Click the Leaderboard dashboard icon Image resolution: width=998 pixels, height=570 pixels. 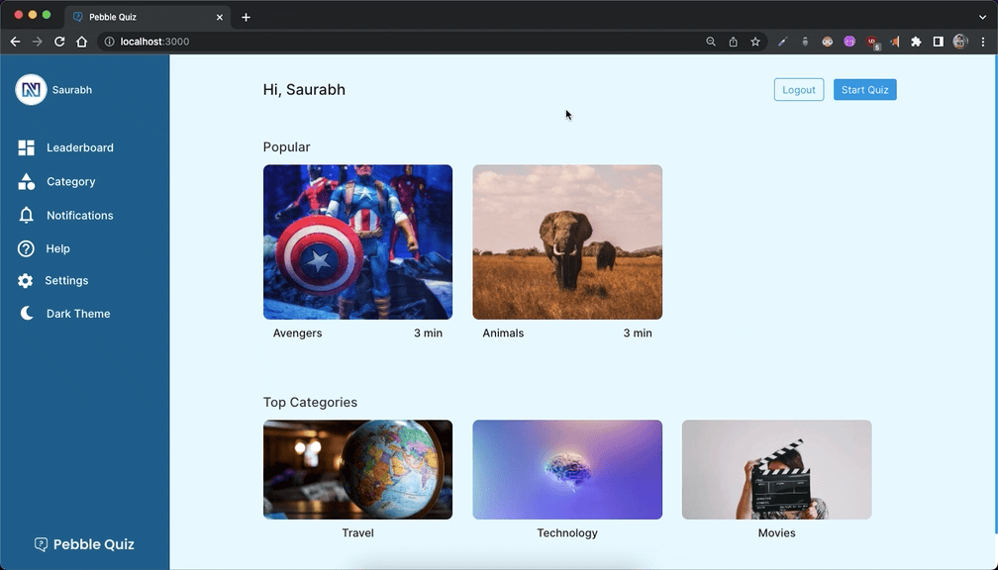coord(27,147)
